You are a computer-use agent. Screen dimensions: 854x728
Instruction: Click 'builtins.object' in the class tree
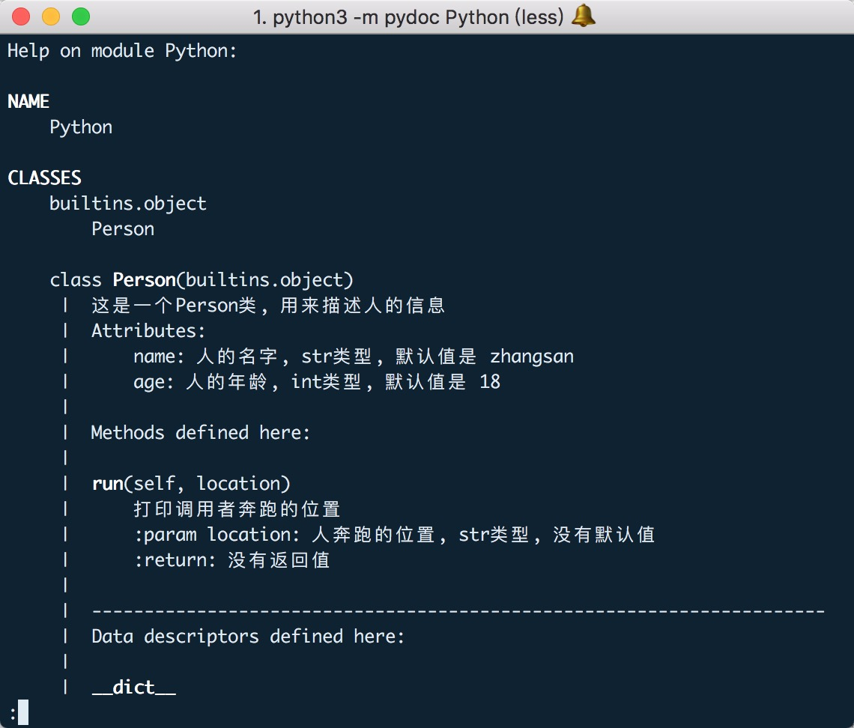(128, 204)
